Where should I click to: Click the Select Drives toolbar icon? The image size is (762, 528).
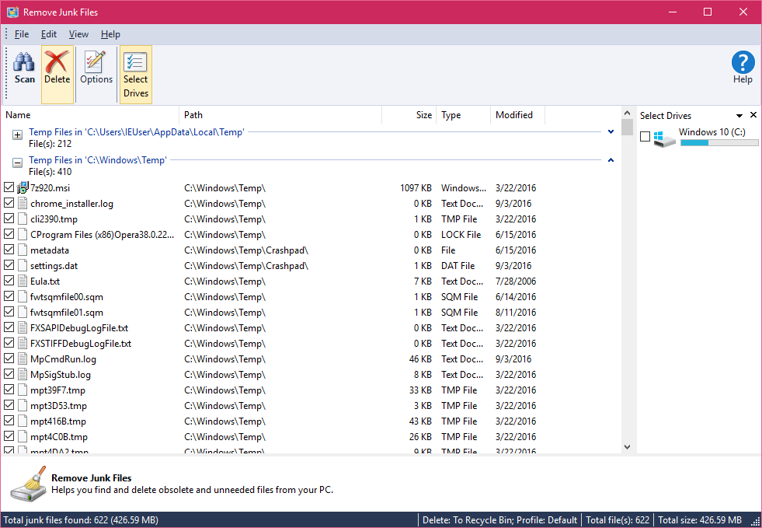tap(135, 73)
